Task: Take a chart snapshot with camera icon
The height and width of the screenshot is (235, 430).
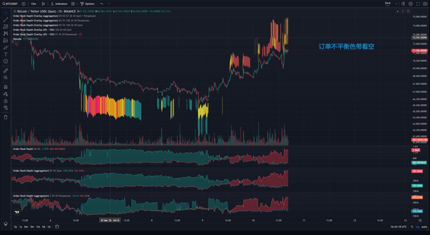Action: [425, 4]
